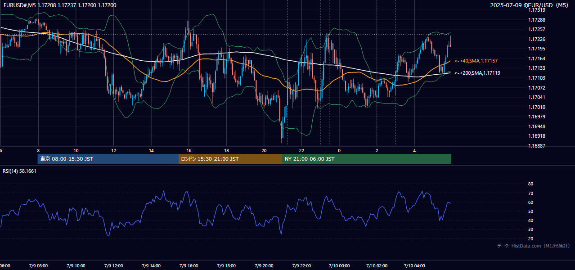Select hour marker 14 under price chart

click(152, 150)
